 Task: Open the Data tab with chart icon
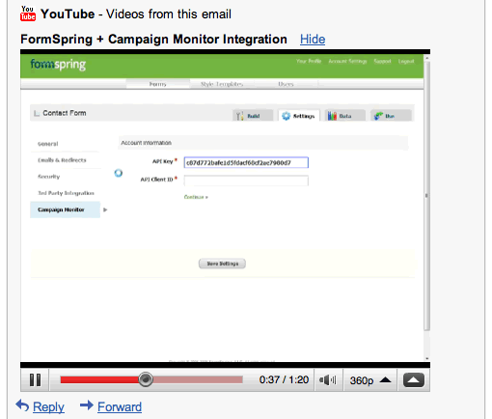coord(344,116)
